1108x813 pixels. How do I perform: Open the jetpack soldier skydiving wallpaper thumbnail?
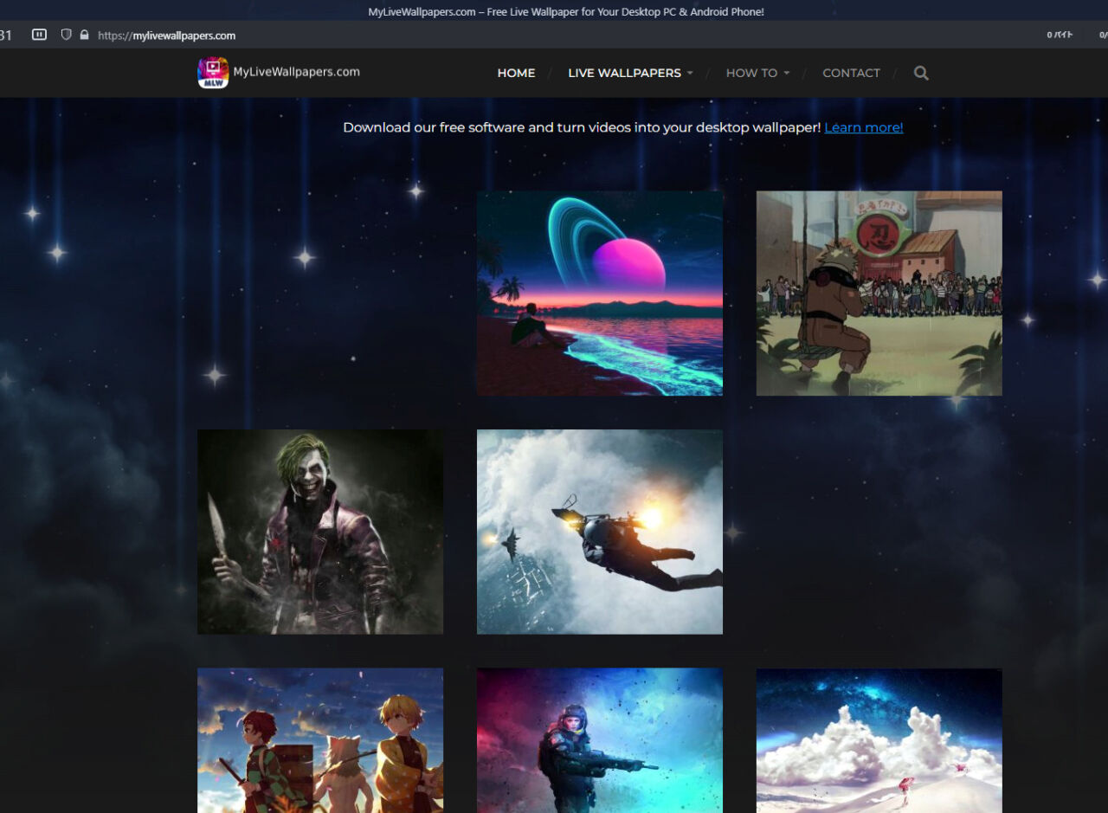(x=600, y=532)
